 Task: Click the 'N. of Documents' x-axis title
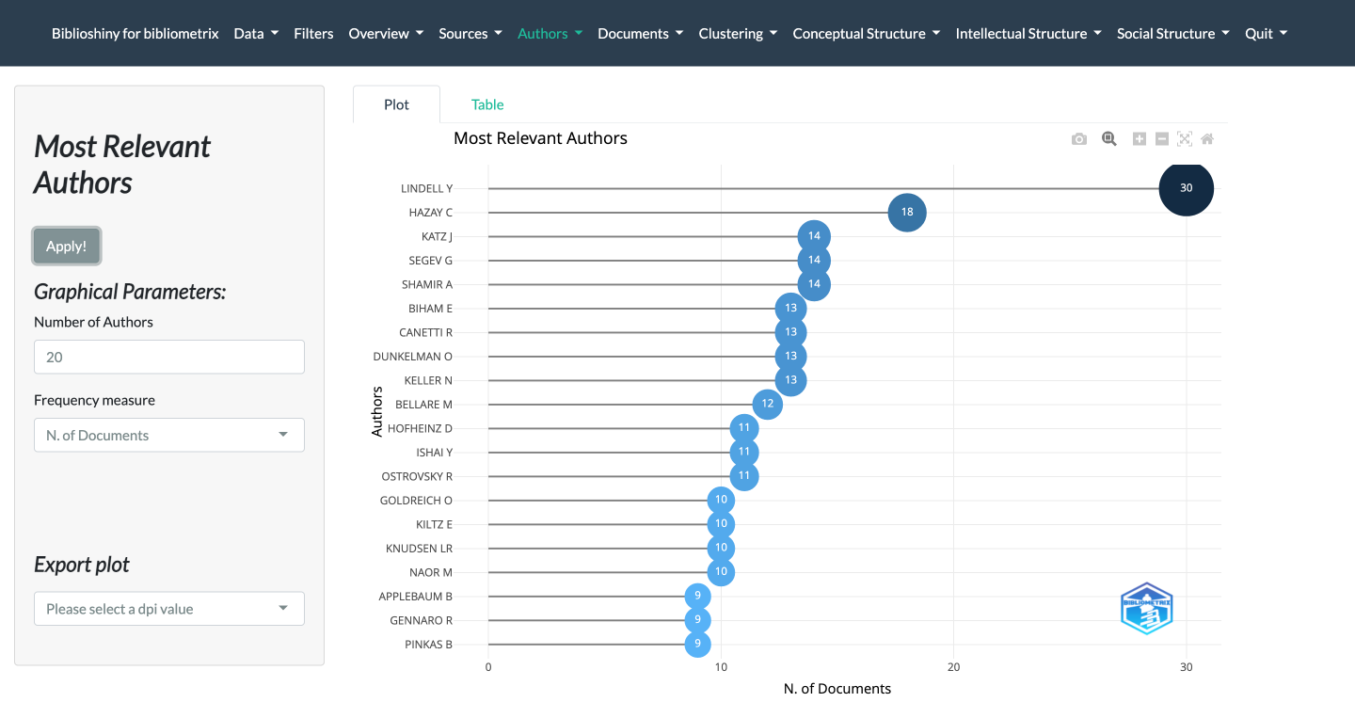click(837, 689)
